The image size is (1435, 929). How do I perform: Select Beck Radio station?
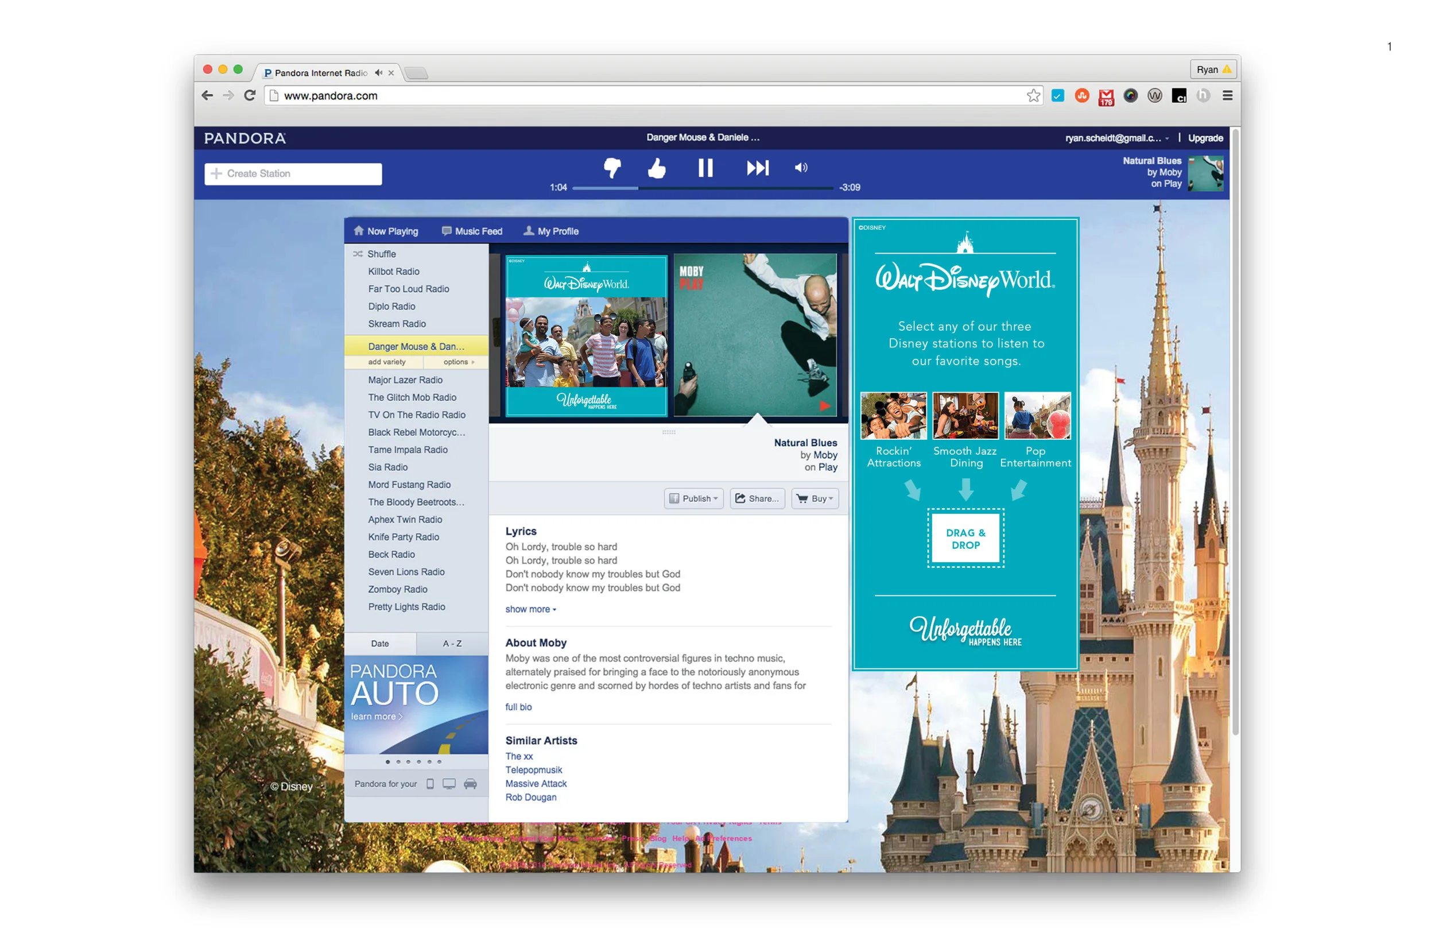pyautogui.click(x=392, y=555)
